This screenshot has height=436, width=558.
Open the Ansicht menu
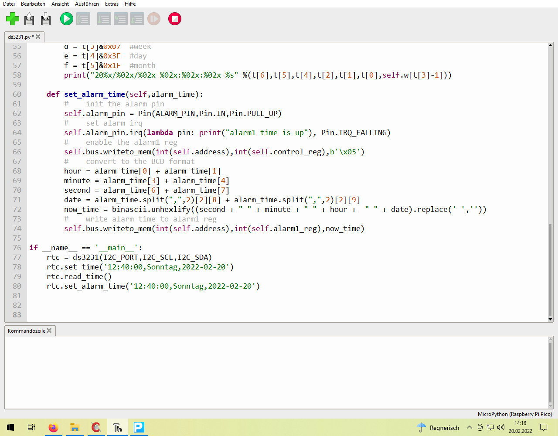click(x=60, y=3)
